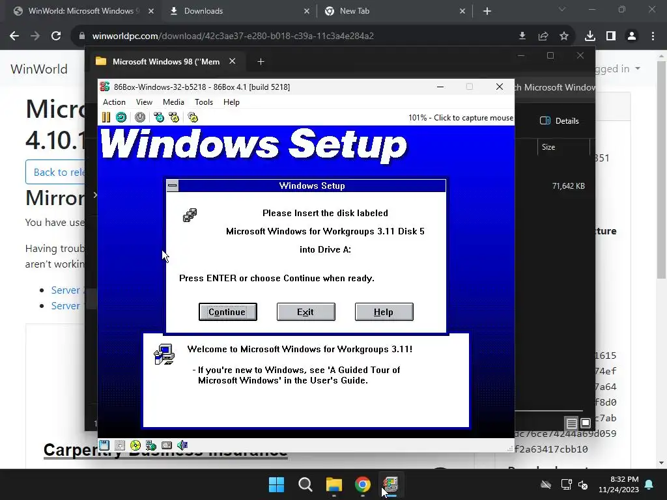Click the empty floppy drive B icon
This screenshot has width=667, height=500.
click(x=120, y=445)
